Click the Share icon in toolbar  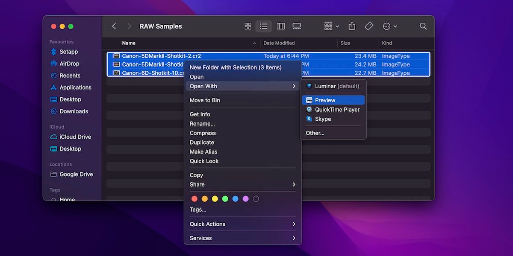click(352, 26)
